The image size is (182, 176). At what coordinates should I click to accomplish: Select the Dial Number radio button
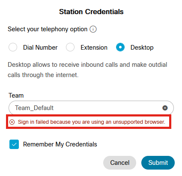13,47
